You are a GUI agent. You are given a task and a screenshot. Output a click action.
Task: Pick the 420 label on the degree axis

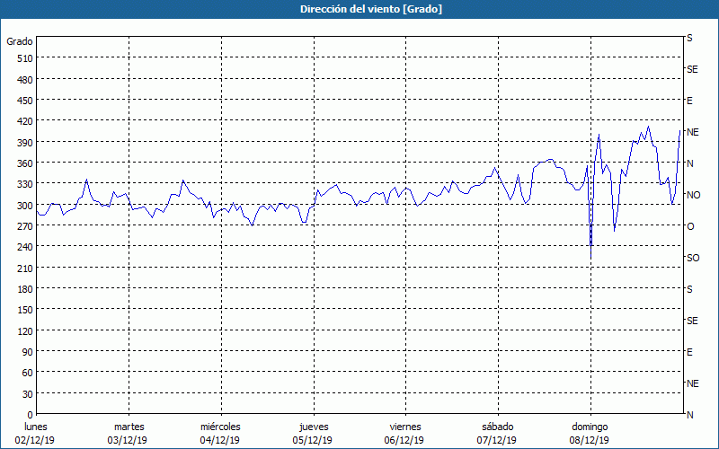tap(25, 121)
